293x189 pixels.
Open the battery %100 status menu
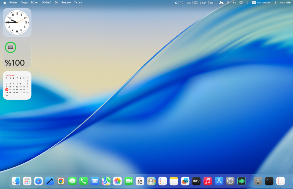click(285, 3)
